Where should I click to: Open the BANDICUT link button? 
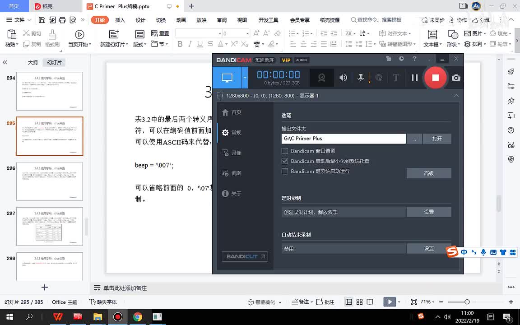point(245,256)
